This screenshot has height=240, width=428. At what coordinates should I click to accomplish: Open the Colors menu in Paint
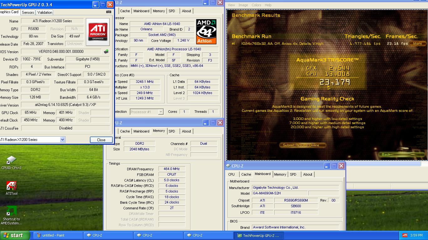256,5
